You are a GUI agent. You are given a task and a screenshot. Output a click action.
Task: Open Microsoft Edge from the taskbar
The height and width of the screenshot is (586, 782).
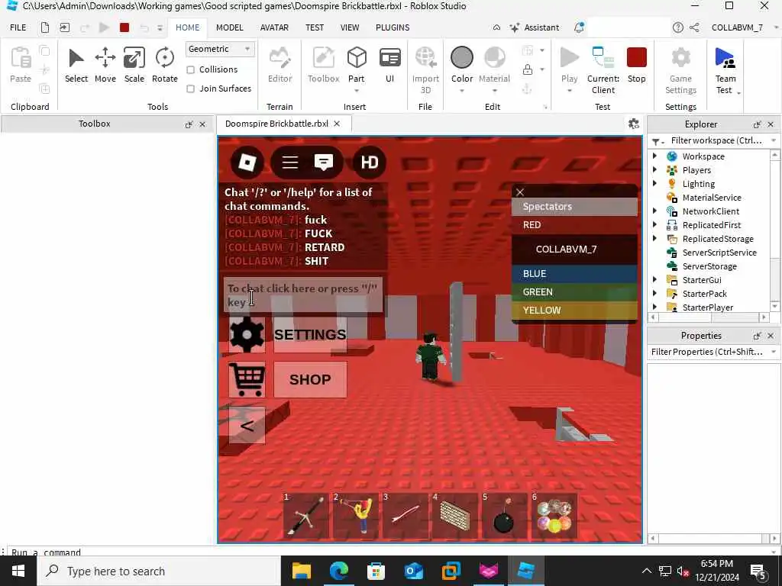338,571
